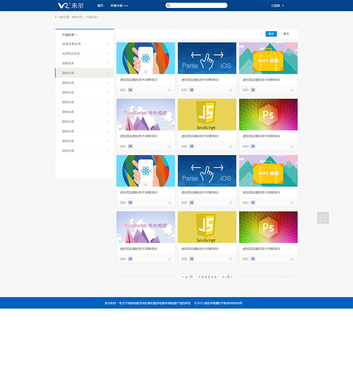Screen dimensions: 353x371
Task: Click Word file icon on first AJAX card
Action: 253,90
